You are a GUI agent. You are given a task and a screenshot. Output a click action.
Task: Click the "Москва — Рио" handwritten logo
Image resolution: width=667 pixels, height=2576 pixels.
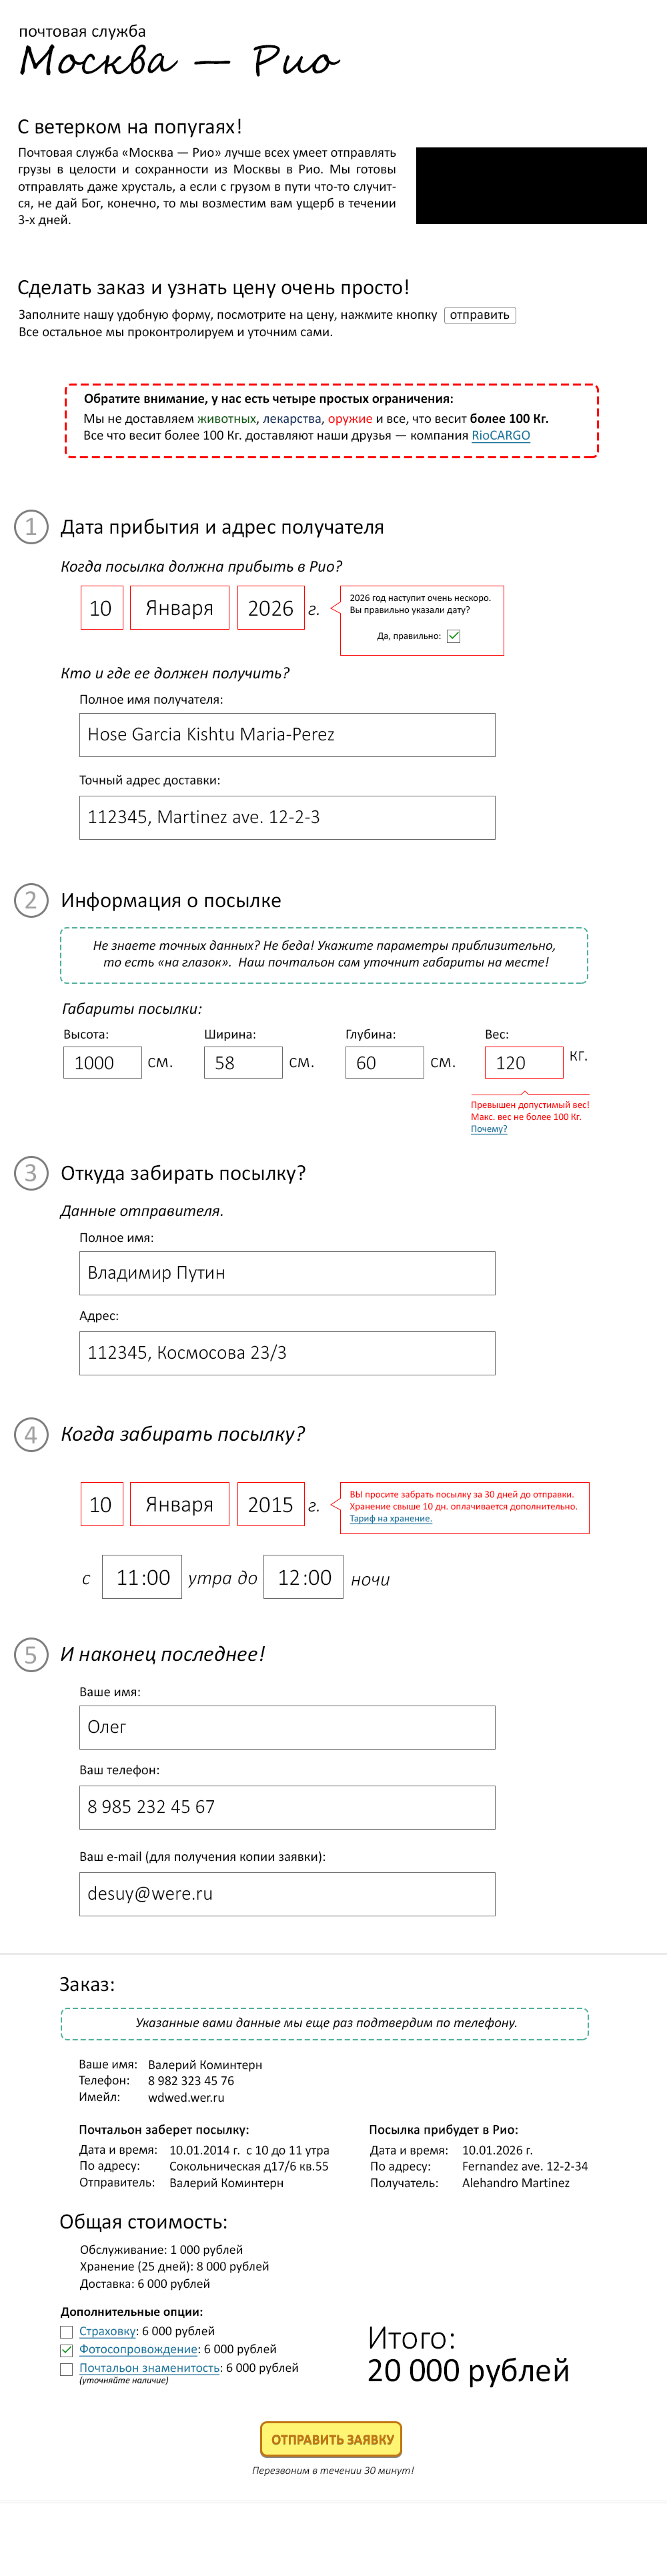tap(180, 60)
